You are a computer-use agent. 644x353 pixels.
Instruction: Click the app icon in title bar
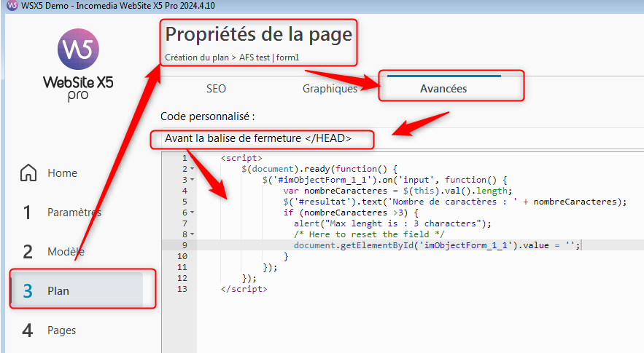pos(12,5)
